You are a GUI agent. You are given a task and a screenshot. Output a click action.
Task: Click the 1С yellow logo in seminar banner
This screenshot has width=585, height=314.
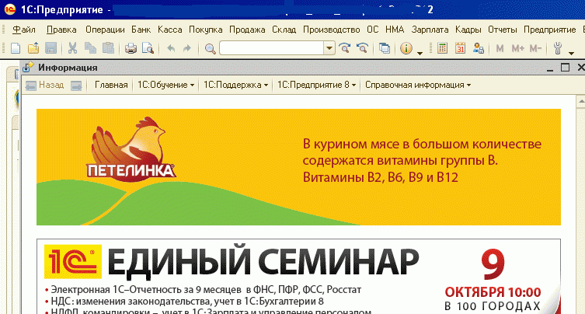click(x=73, y=261)
